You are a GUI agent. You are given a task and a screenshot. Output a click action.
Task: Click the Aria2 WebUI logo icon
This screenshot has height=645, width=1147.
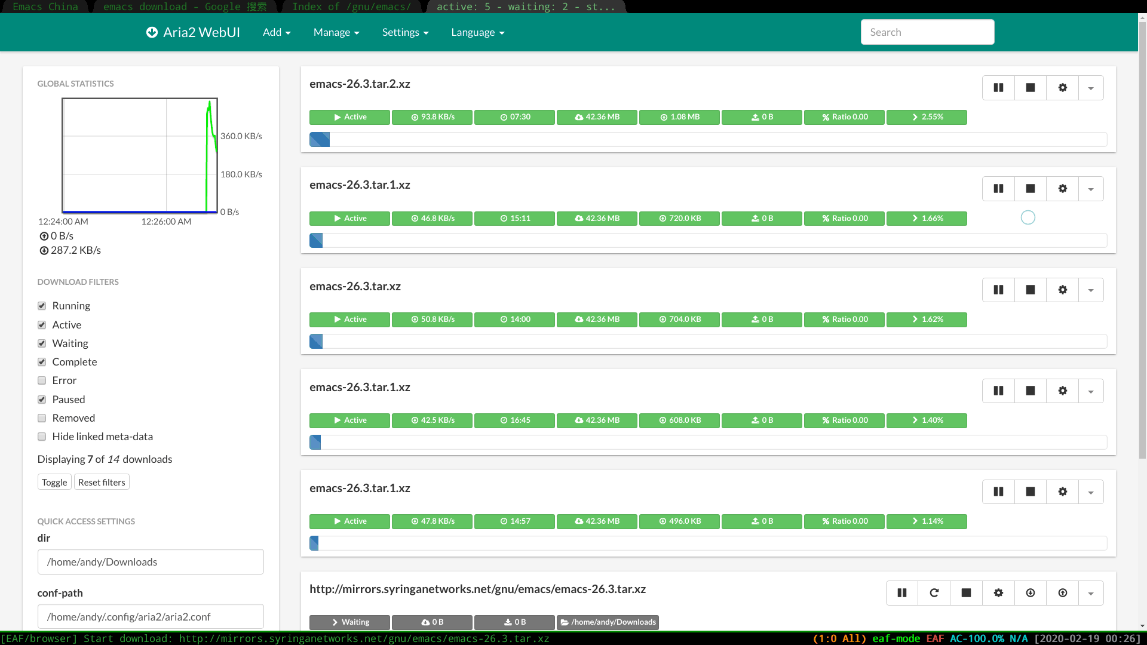(152, 32)
